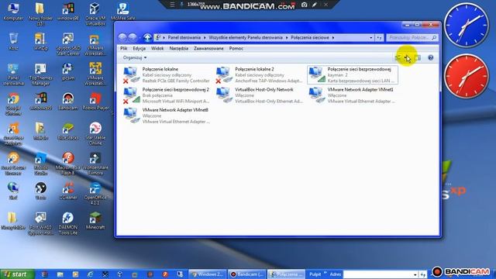
Task: Select VMware Network Adapter VMnet8
Action: click(x=167, y=115)
